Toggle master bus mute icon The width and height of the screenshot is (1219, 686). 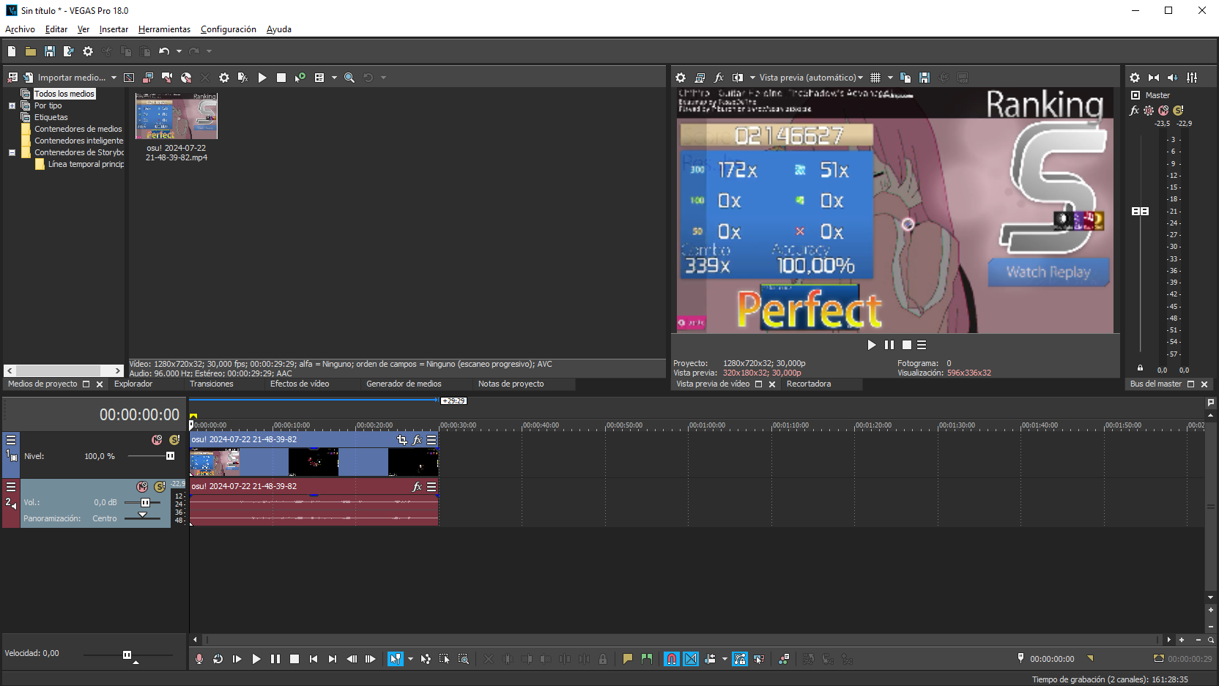pyautogui.click(x=1163, y=111)
